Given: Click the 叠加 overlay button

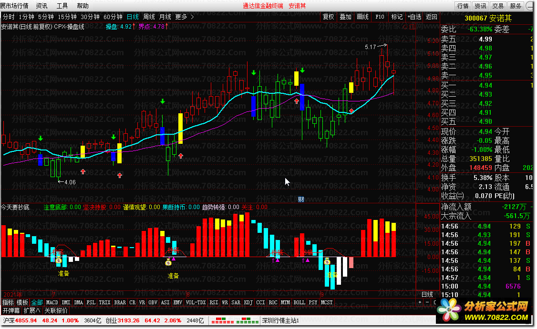Looking at the screenshot, I should coord(345,17).
